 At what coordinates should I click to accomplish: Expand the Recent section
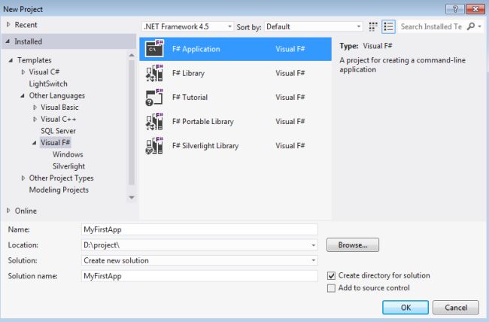point(8,24)
